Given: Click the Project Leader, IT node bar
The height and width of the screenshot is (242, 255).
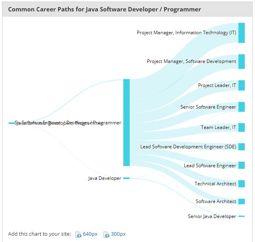Looking at the screenshot, I should coord(242,85).
